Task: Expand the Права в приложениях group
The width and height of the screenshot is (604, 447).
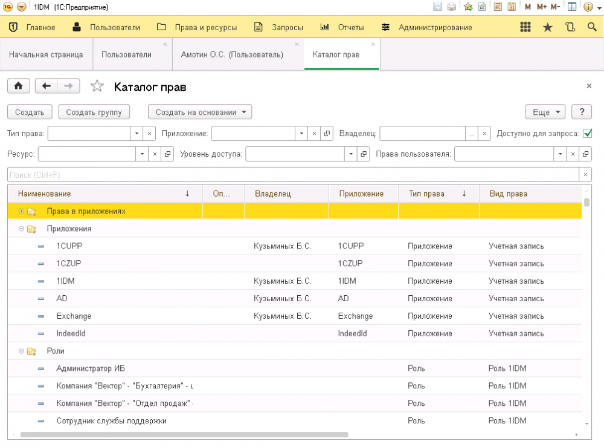Action: [22, 211]
